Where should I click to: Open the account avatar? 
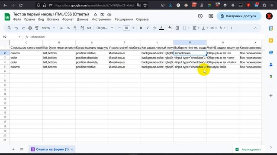(x=269, y=16)
